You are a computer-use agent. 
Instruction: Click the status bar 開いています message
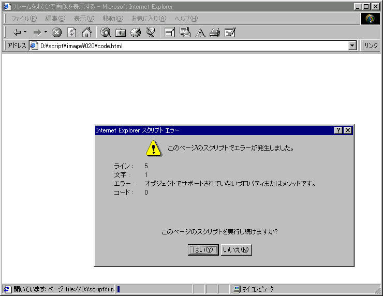point(64,289)
